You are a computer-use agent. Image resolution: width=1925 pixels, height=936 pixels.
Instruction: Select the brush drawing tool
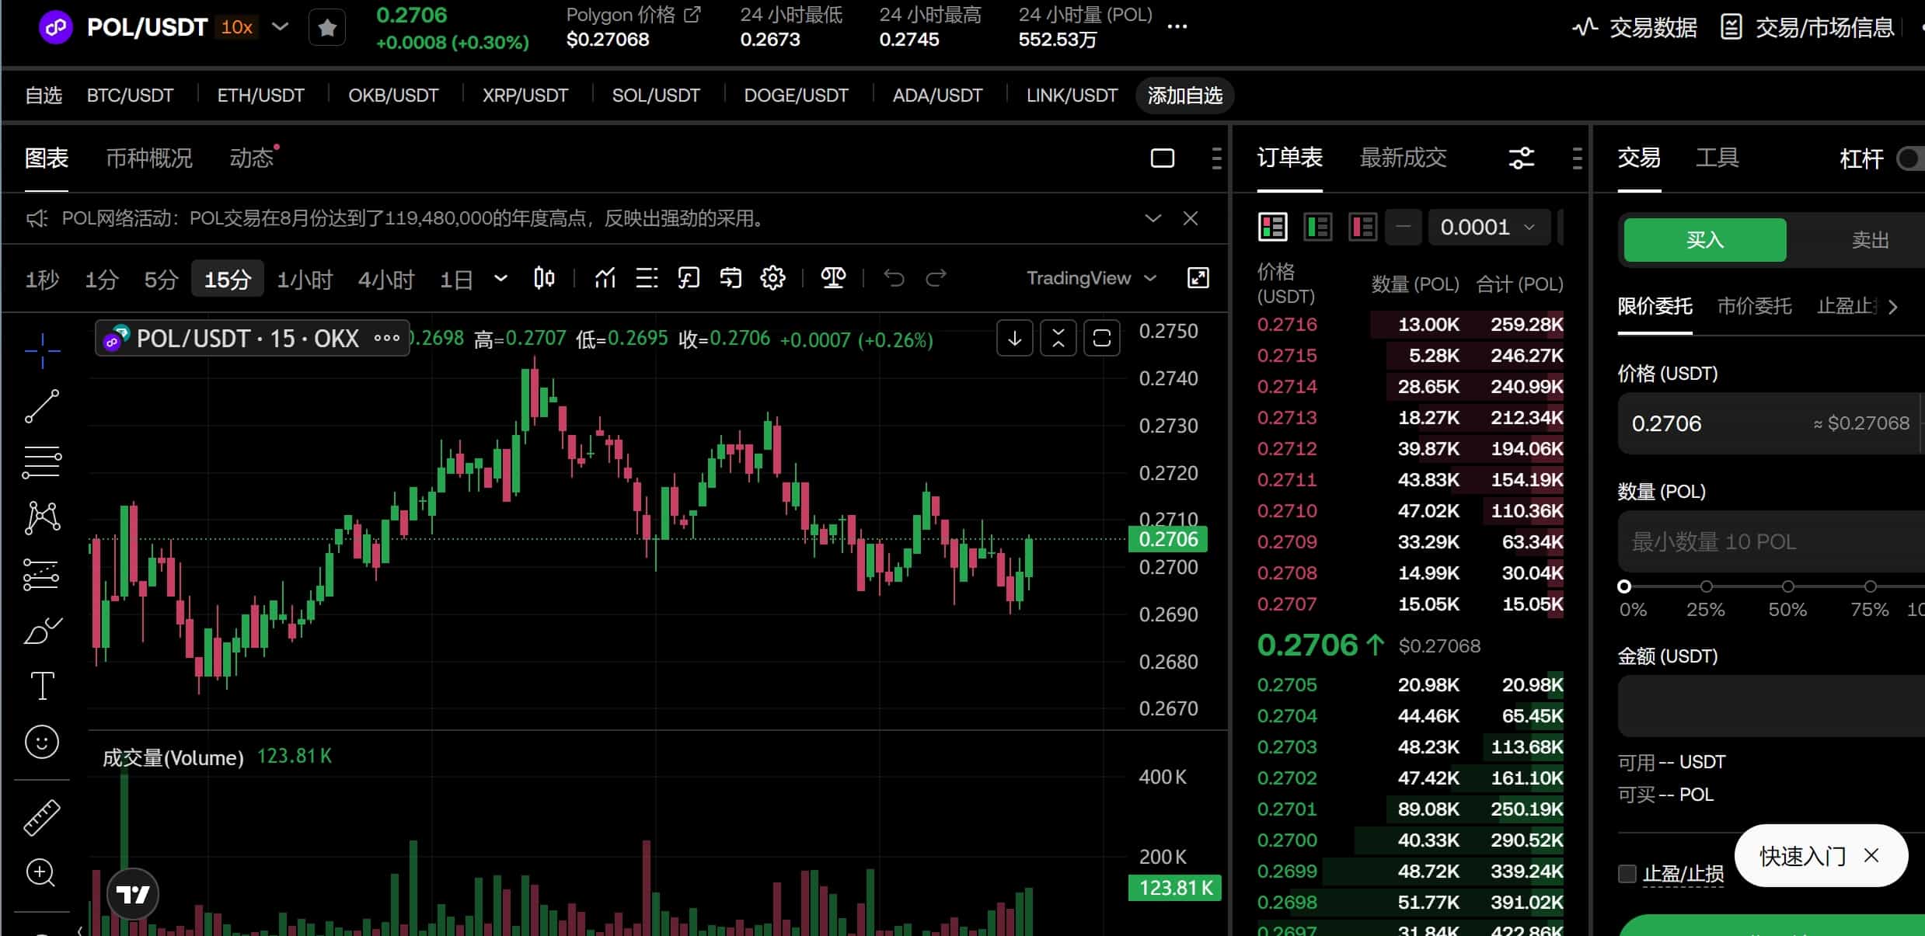point(42,631)
